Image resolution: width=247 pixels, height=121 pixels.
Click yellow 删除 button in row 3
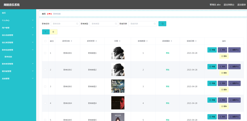click(x=224, y=90)
